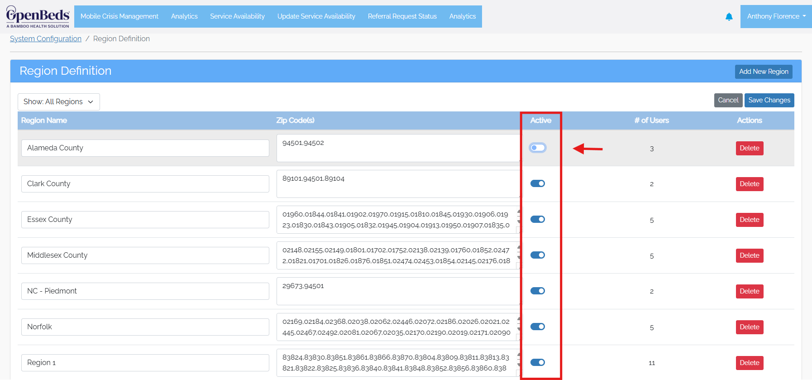
Task: Expand the Anthony Florence user menu
Action: pos(776,16)
